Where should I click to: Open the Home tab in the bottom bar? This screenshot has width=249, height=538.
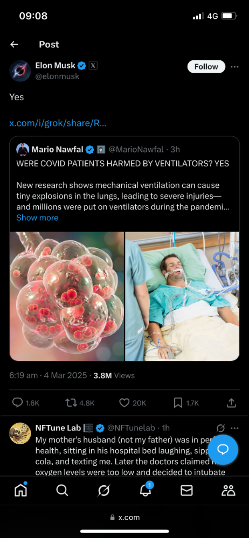[x=20, y=491]
